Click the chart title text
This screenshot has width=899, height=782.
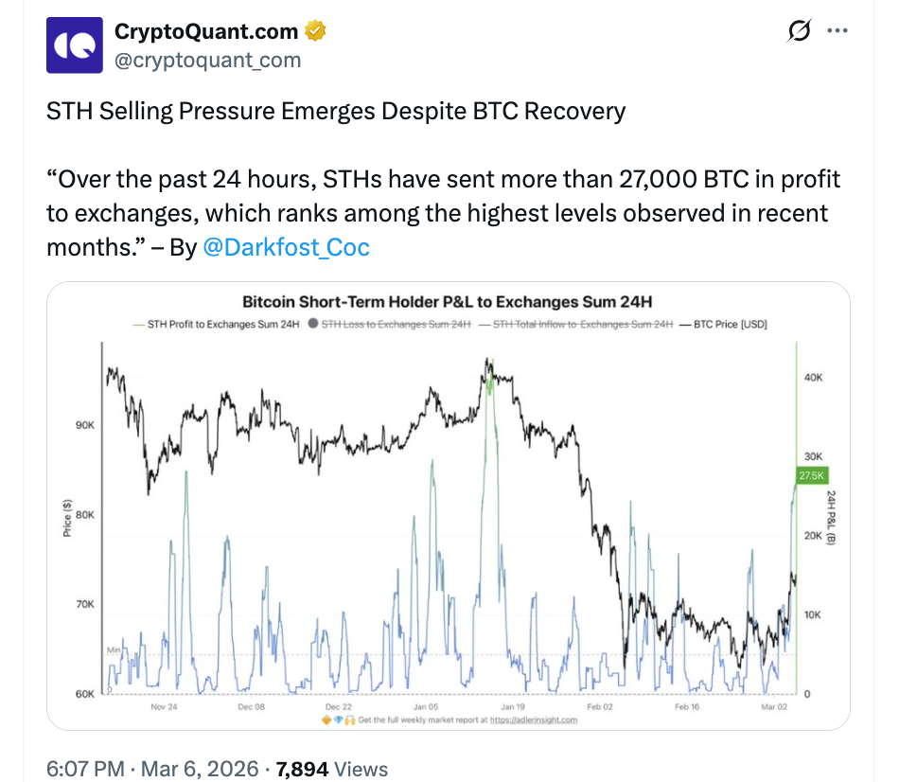tap(449, 303)
